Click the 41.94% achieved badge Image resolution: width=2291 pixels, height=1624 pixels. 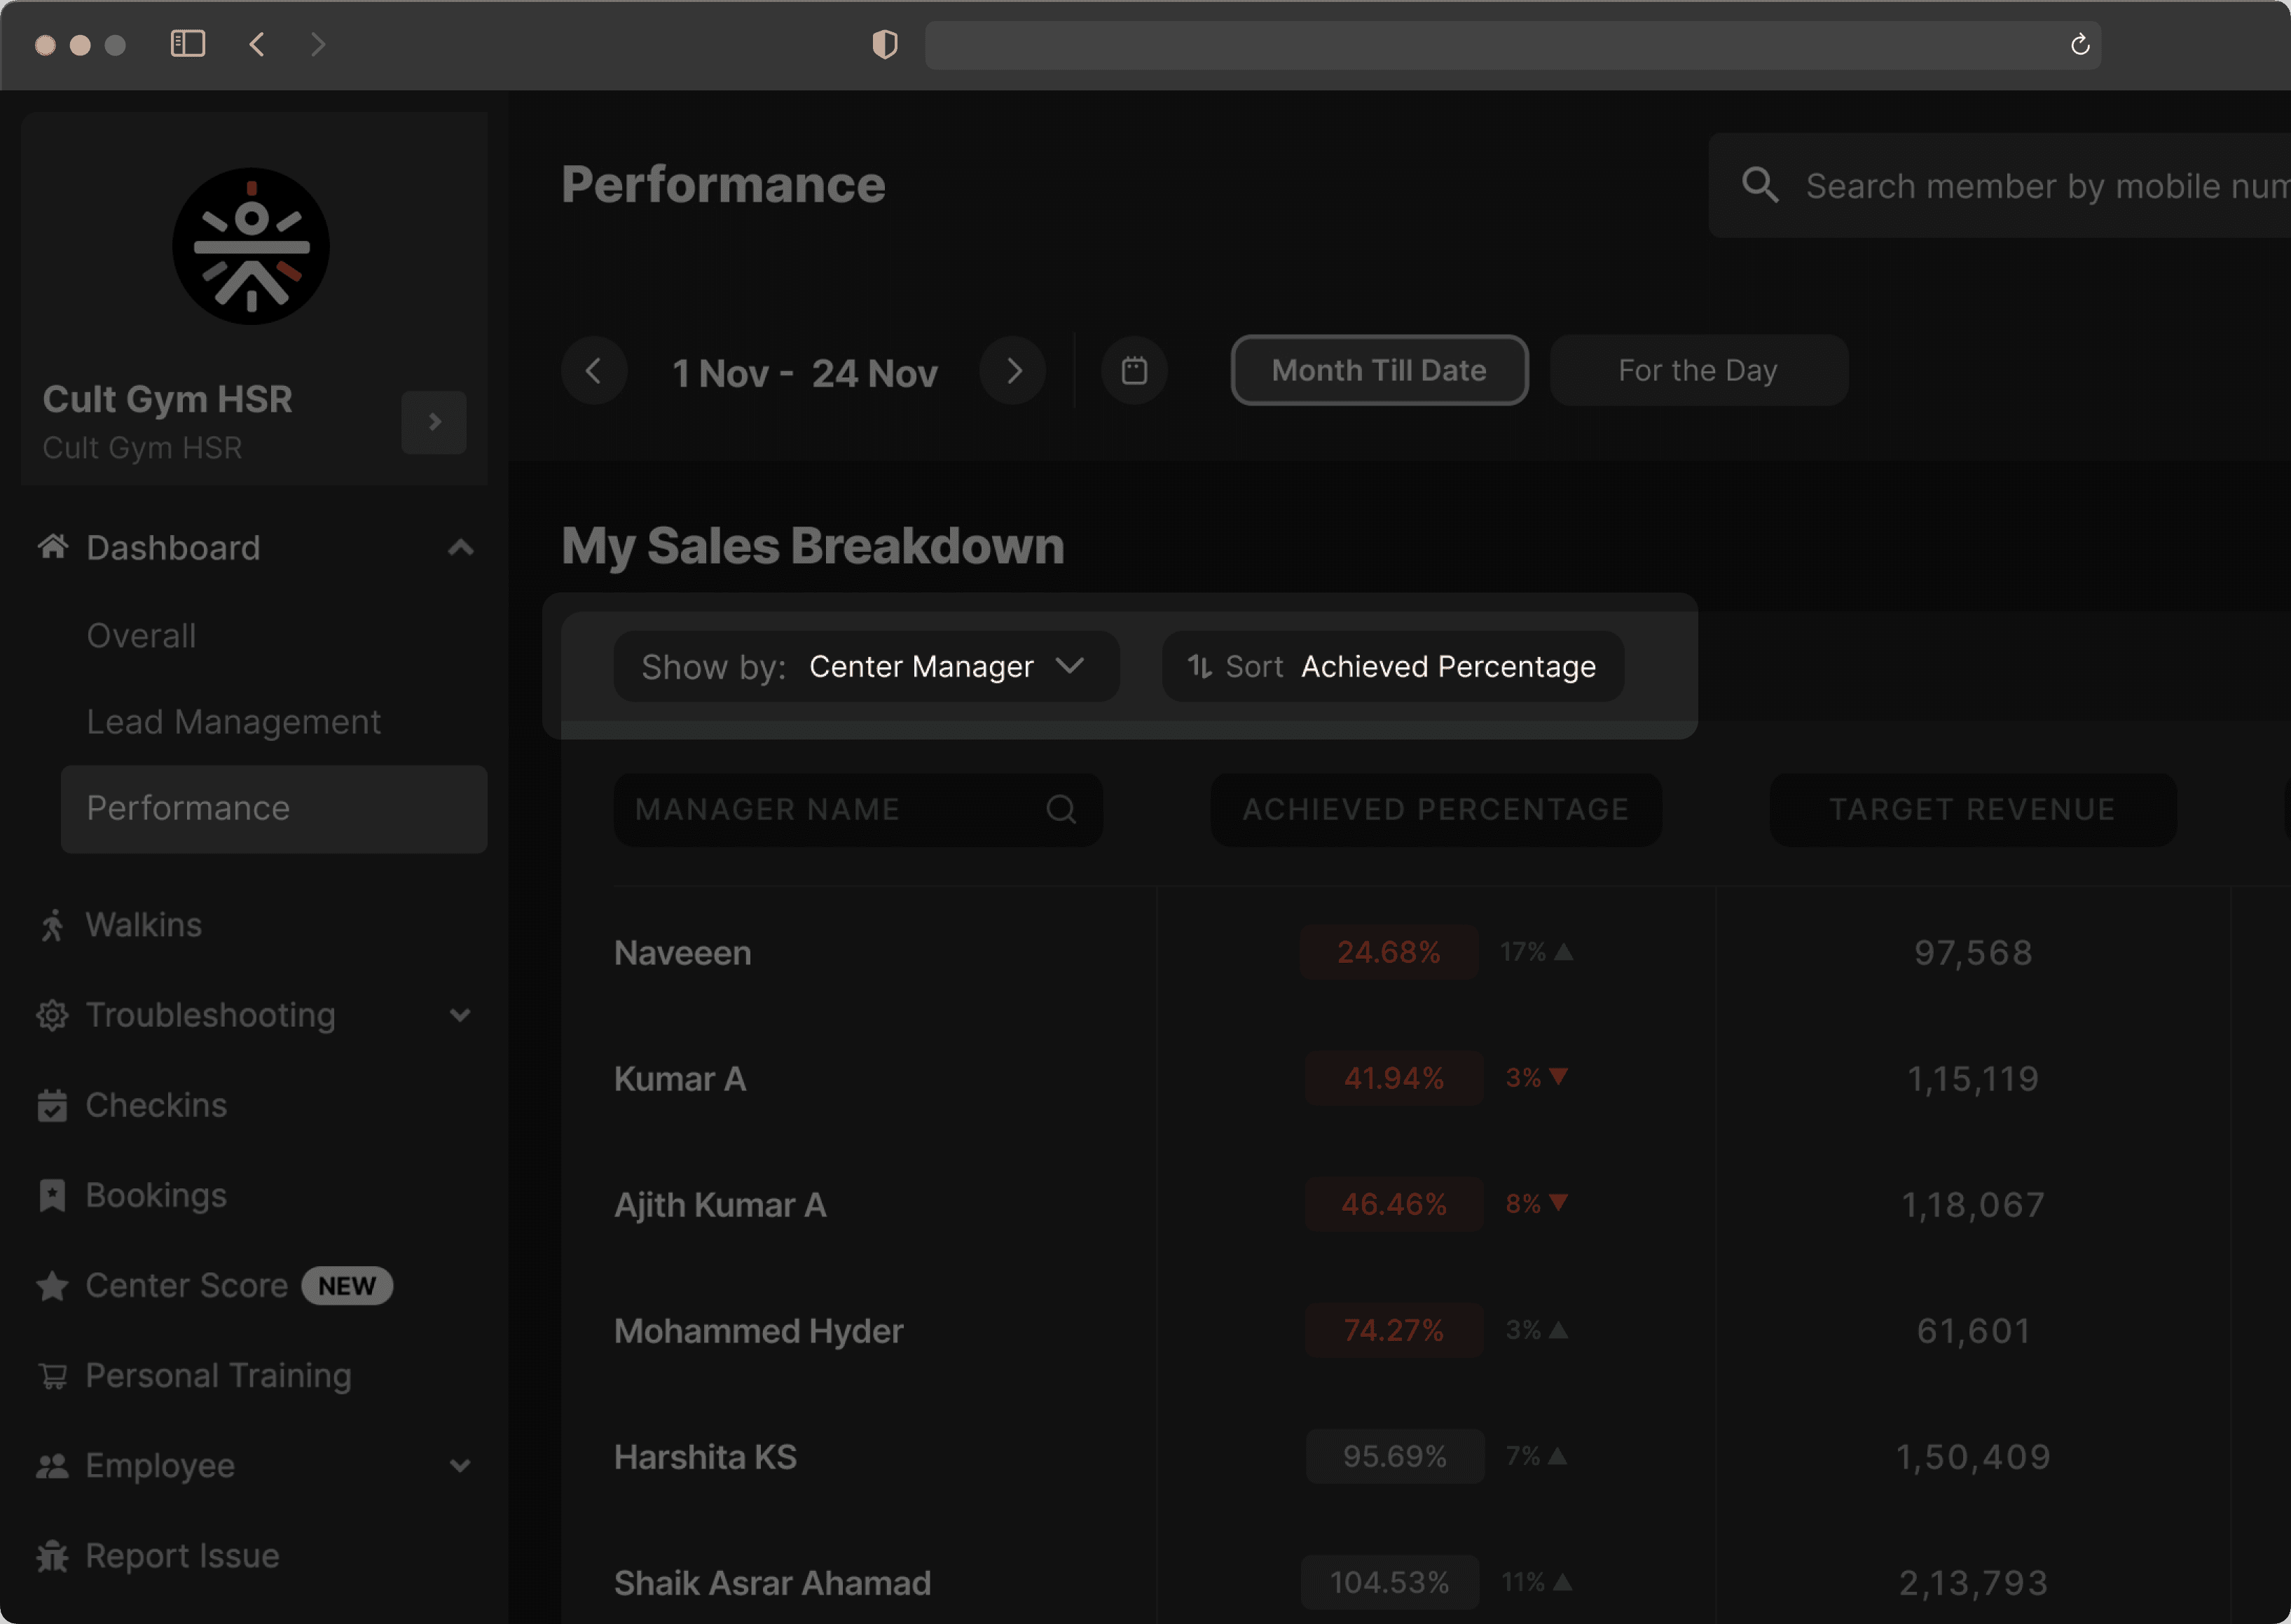click(x=1394, y=1078)
